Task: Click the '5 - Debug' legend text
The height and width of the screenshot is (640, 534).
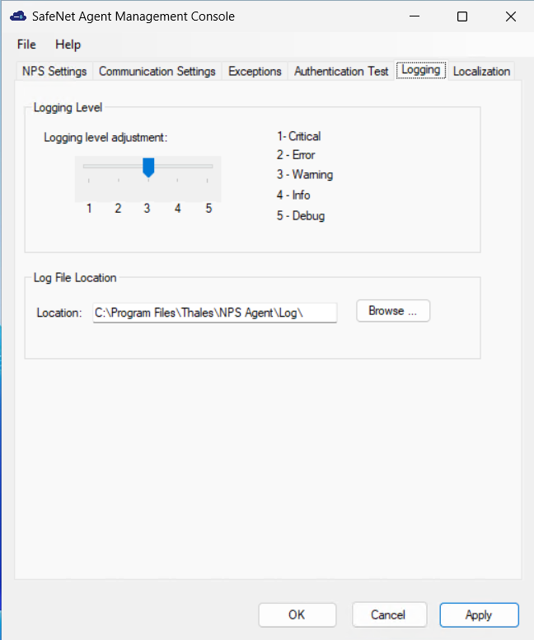Action: coord(301,215)
